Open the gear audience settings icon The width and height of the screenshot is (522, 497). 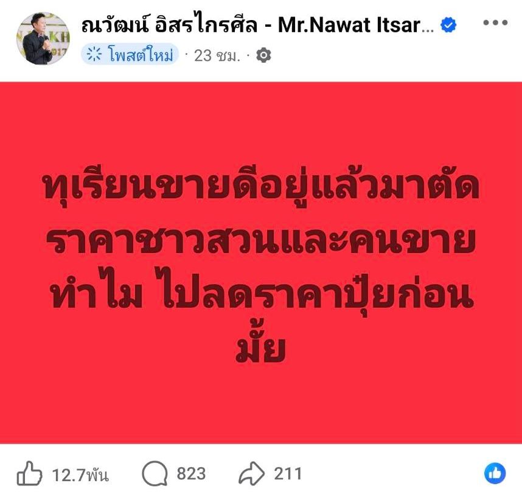point(263,55)
